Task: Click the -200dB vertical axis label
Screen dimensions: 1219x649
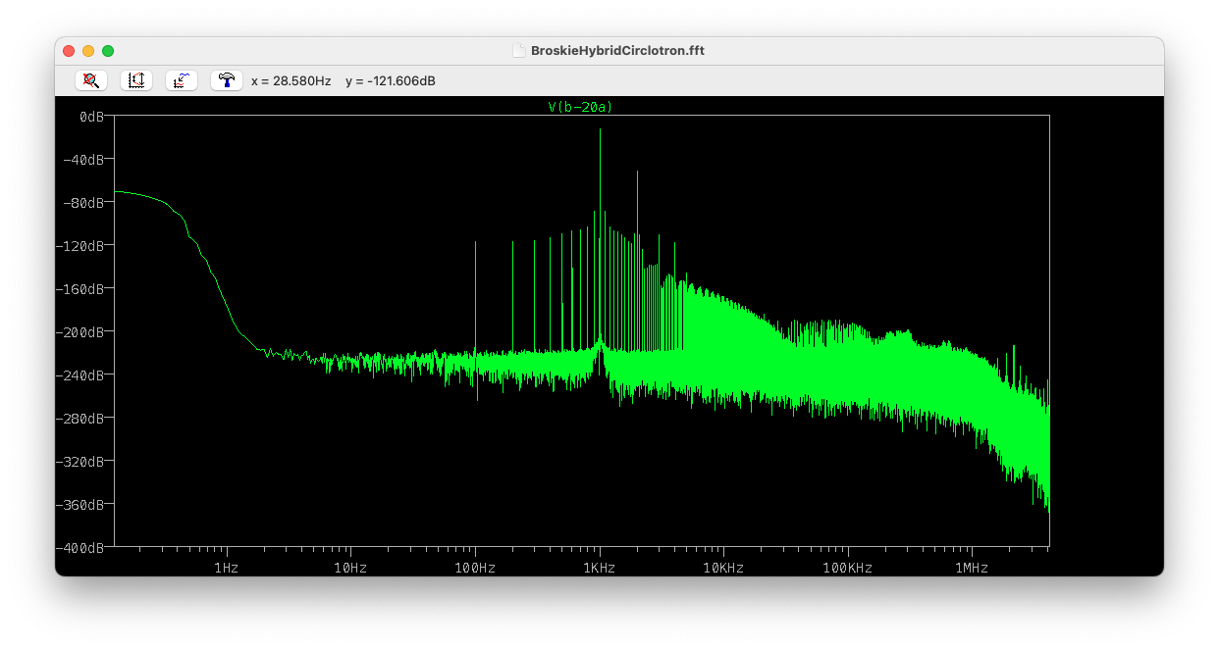Action: tap(81, 331)
